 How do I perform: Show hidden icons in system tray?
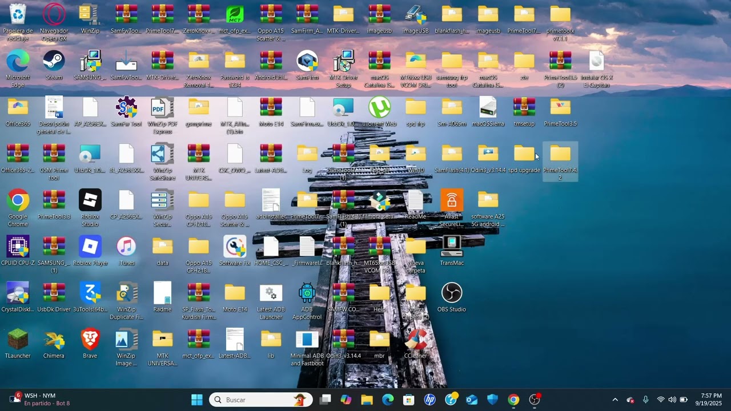pos(614,400)
